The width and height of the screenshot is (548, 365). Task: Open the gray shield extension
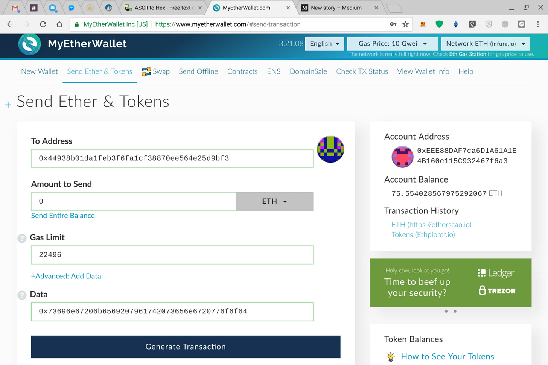pyautogui.click(x=489, y=24)
